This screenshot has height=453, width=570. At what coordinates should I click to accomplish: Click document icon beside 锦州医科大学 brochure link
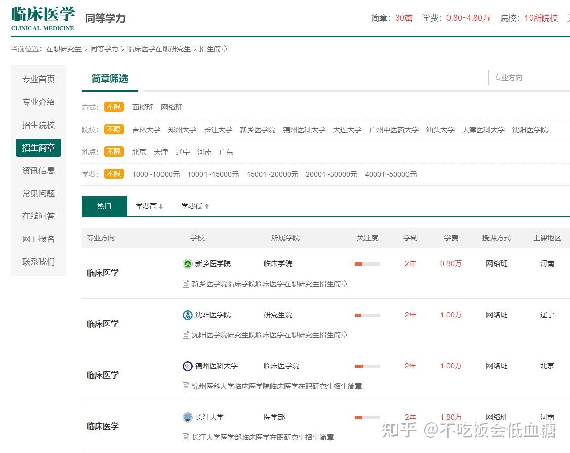[x=186, y=386]
